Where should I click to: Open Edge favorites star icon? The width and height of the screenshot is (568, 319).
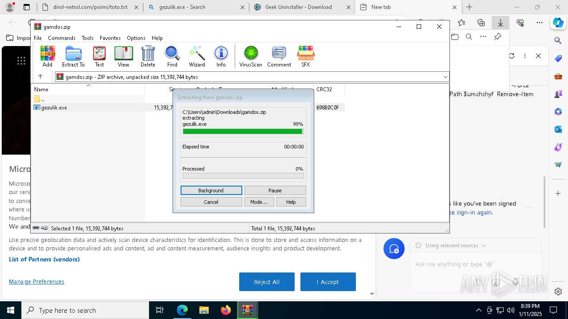click(461, 23)
